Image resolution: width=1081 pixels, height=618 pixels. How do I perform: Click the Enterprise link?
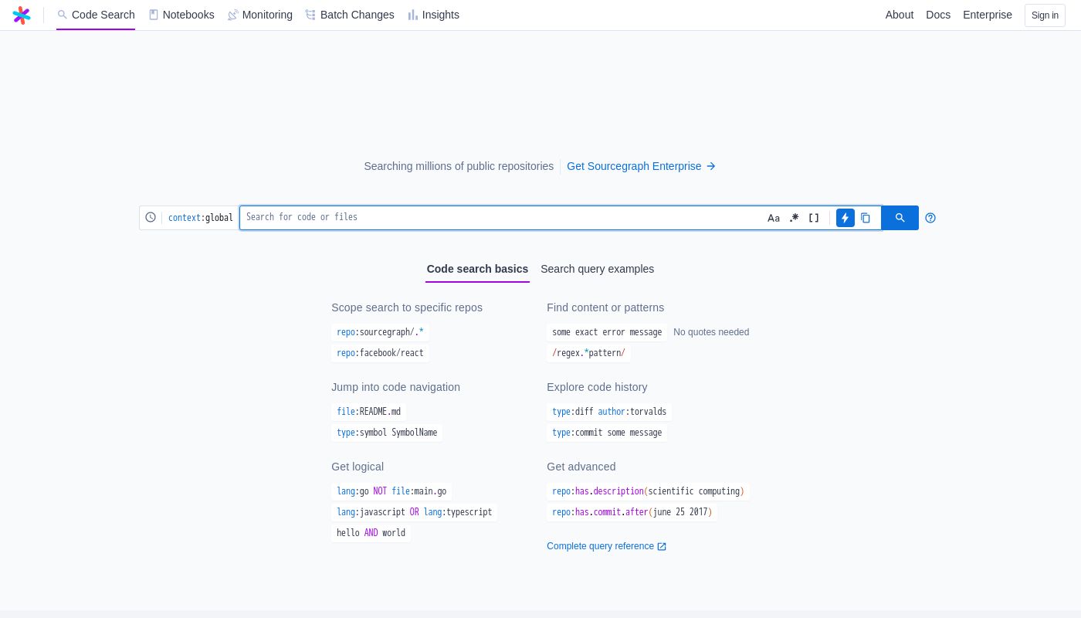(988, 15)
